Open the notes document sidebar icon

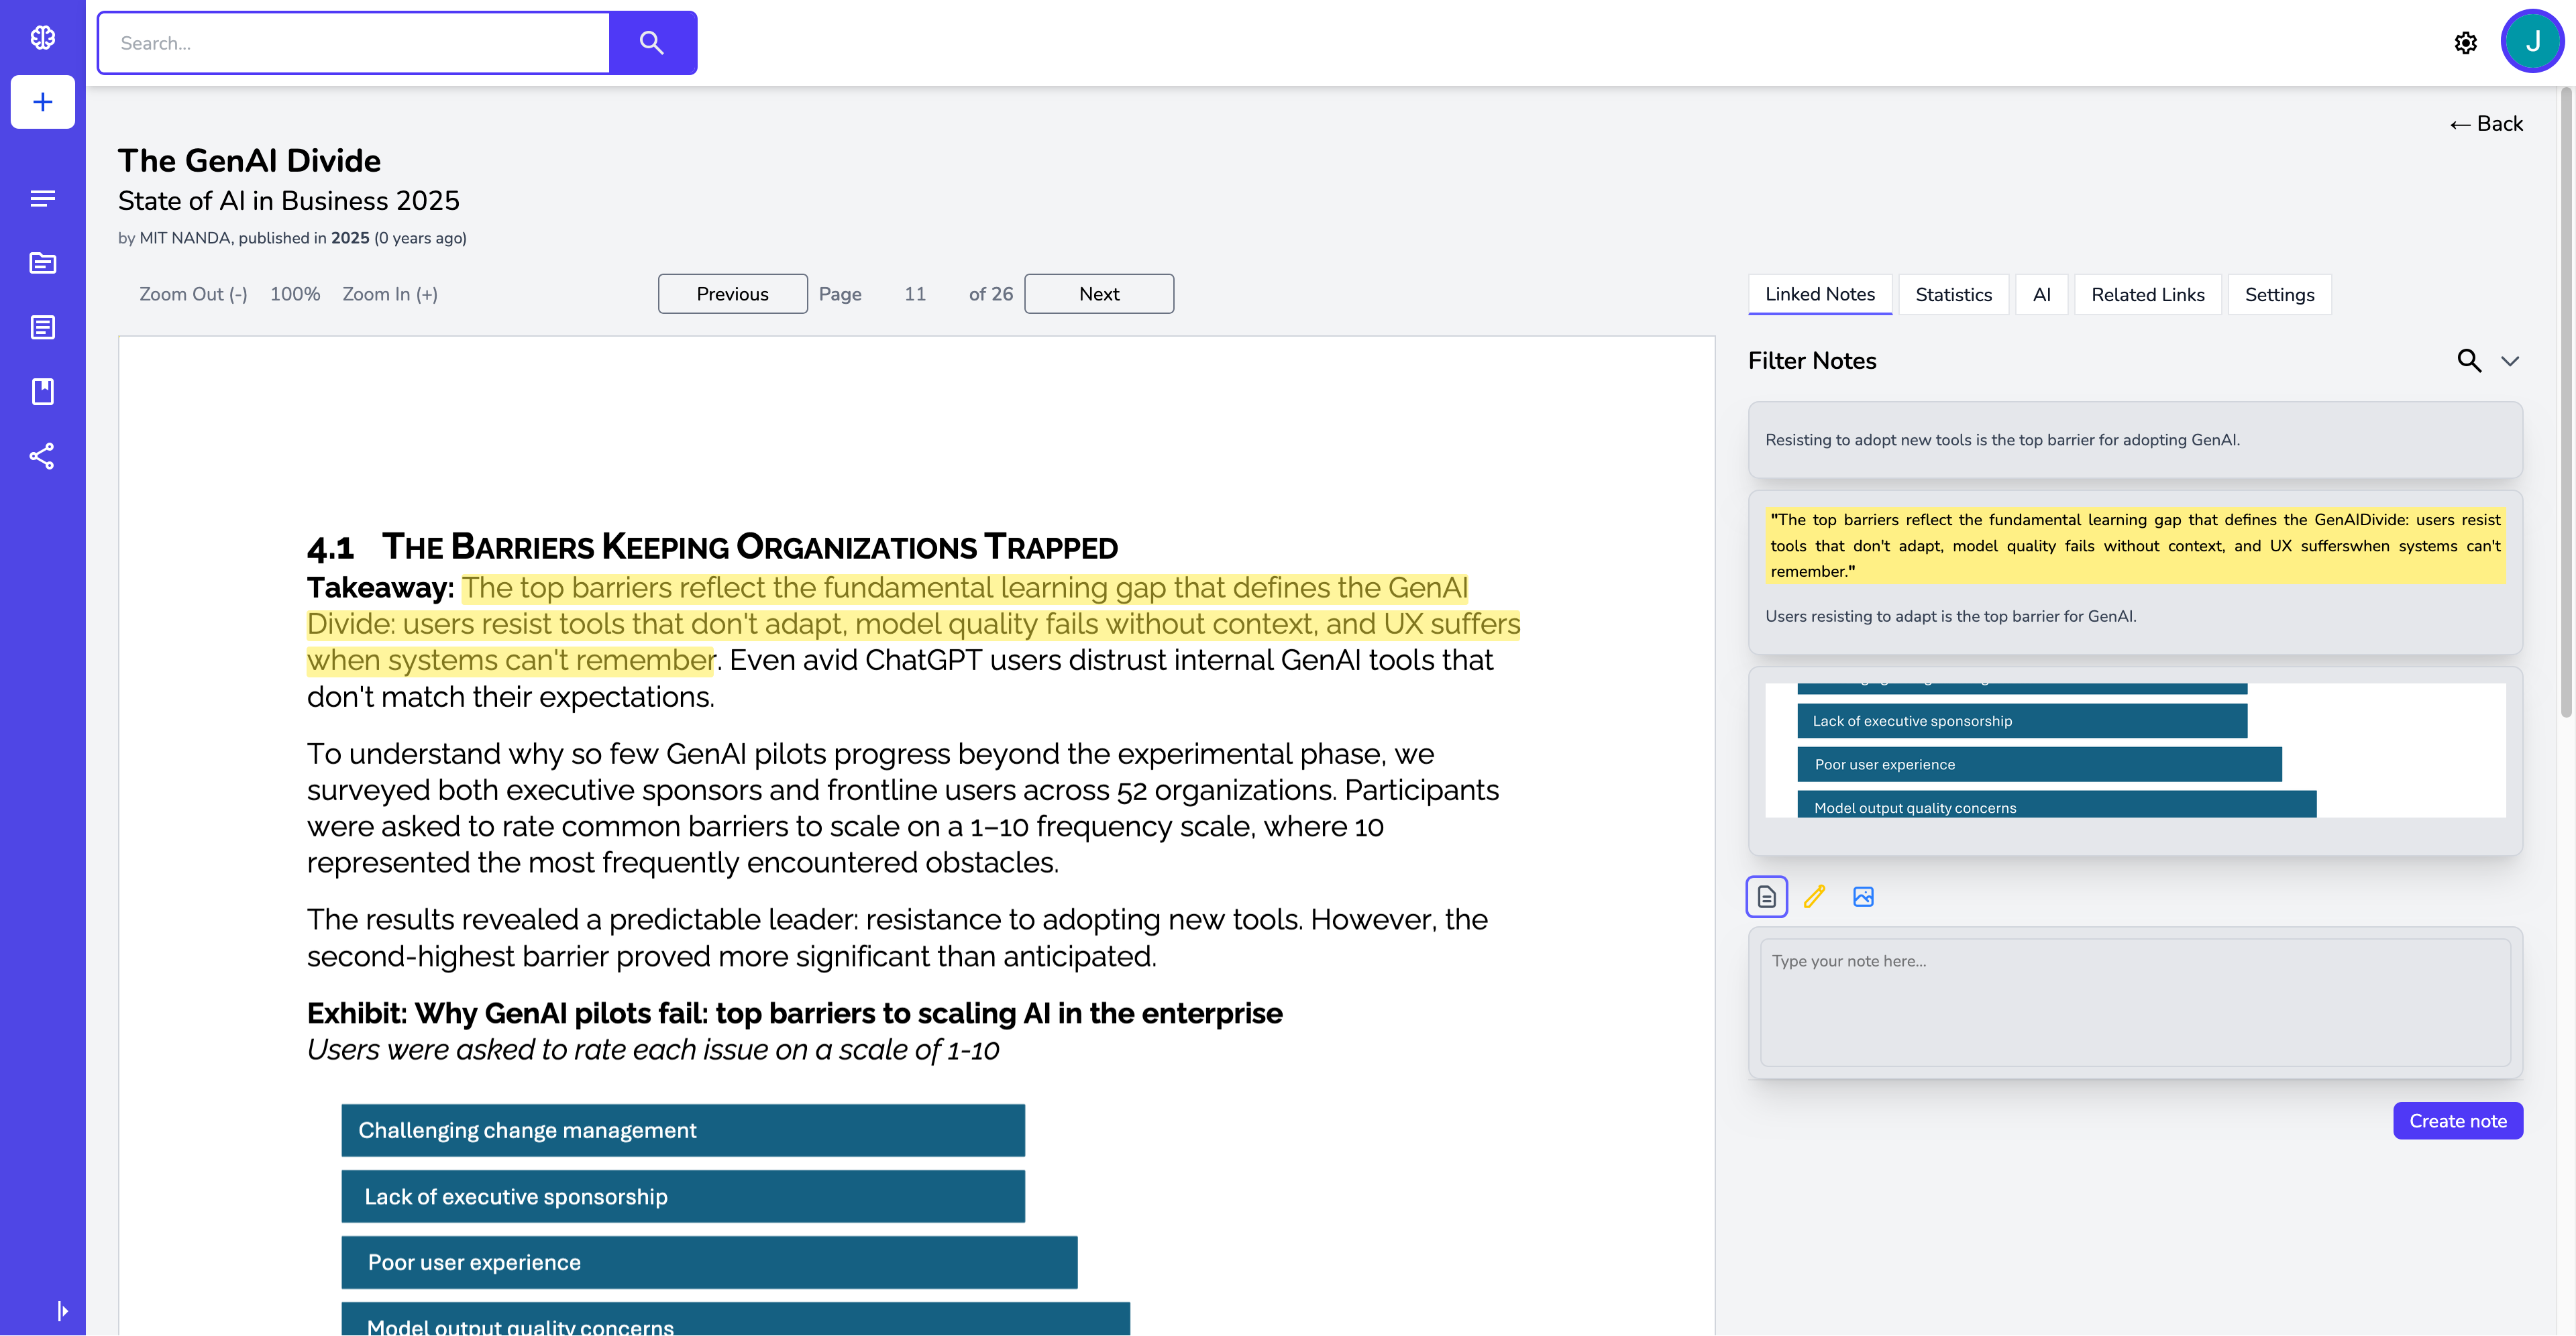point(42,327)
